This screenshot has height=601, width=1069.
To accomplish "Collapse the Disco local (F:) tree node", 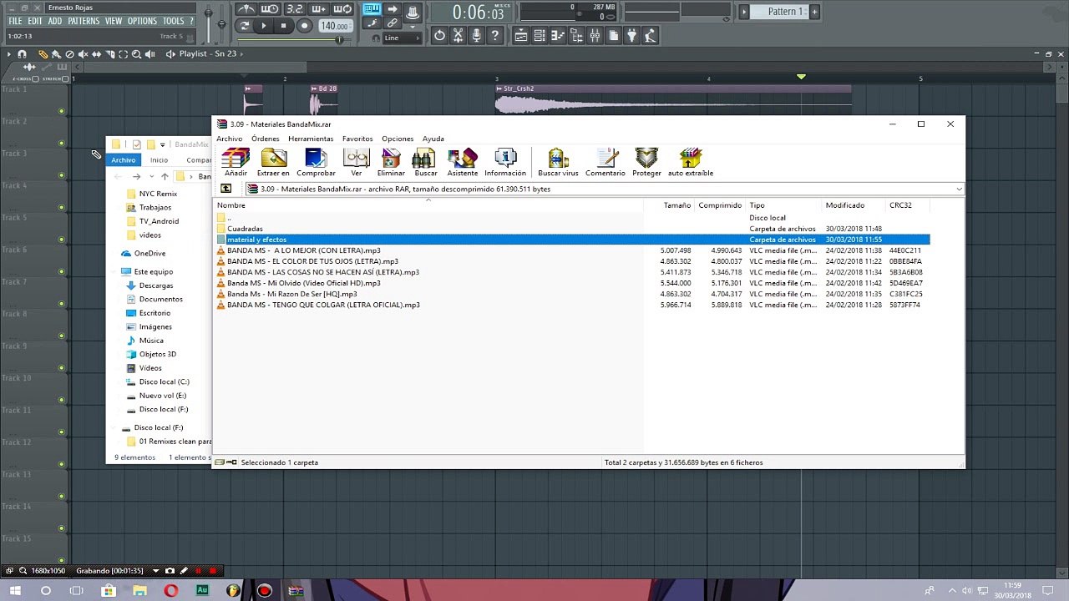I will click(115, 427).
